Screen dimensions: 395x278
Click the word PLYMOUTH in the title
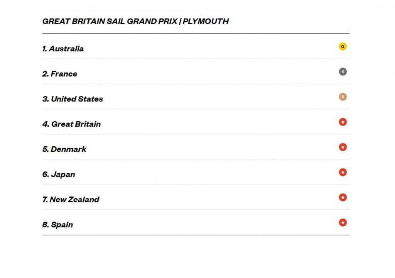click(x=206, y=21)
